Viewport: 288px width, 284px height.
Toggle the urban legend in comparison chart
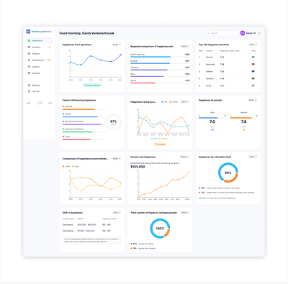point(66,166)
